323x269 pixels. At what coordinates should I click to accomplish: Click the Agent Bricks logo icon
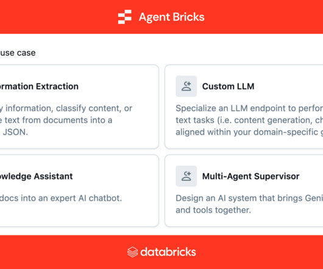pos(124,17)
